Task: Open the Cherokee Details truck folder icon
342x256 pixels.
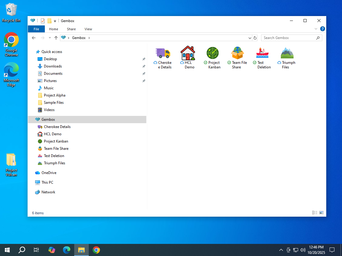Action: coord(163,53)
